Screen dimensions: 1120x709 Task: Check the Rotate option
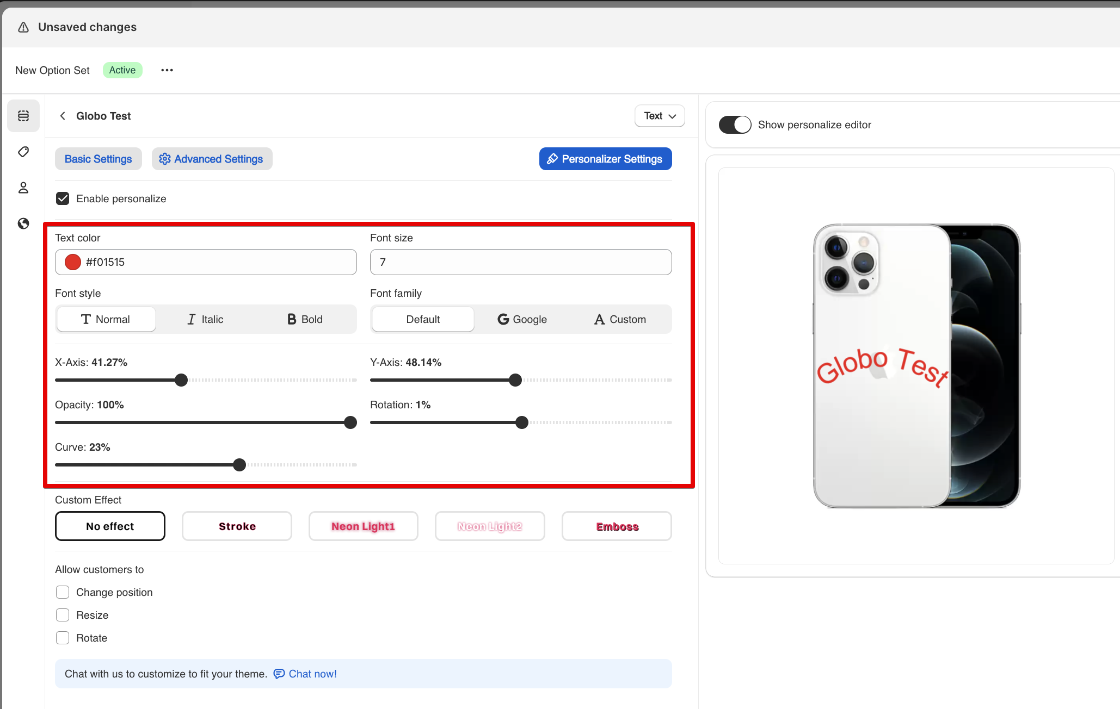pyautogui.click(x=63, y=638)
